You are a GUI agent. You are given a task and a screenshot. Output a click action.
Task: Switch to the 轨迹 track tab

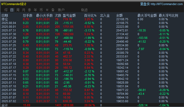pyautogui.click(x=84, y=10)
